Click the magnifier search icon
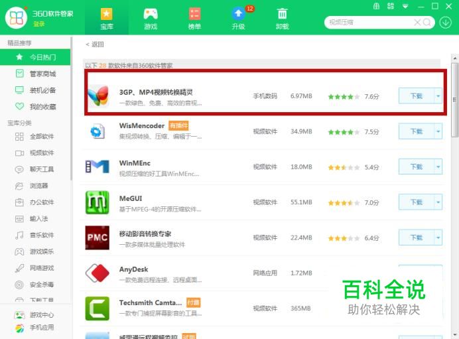Image resolution: width=459 pixels, height=339 pixels. click(x=427, y=23)
